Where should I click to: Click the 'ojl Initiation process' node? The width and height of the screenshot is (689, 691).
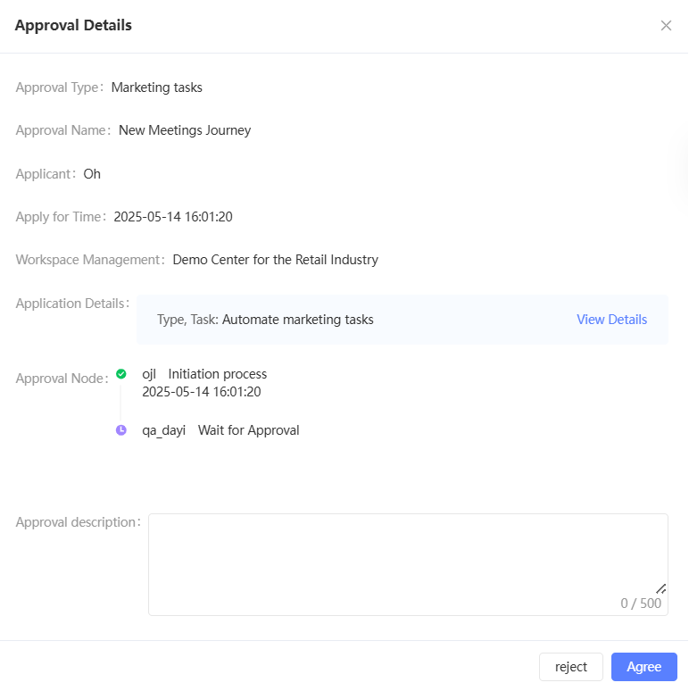pos(204,374)
